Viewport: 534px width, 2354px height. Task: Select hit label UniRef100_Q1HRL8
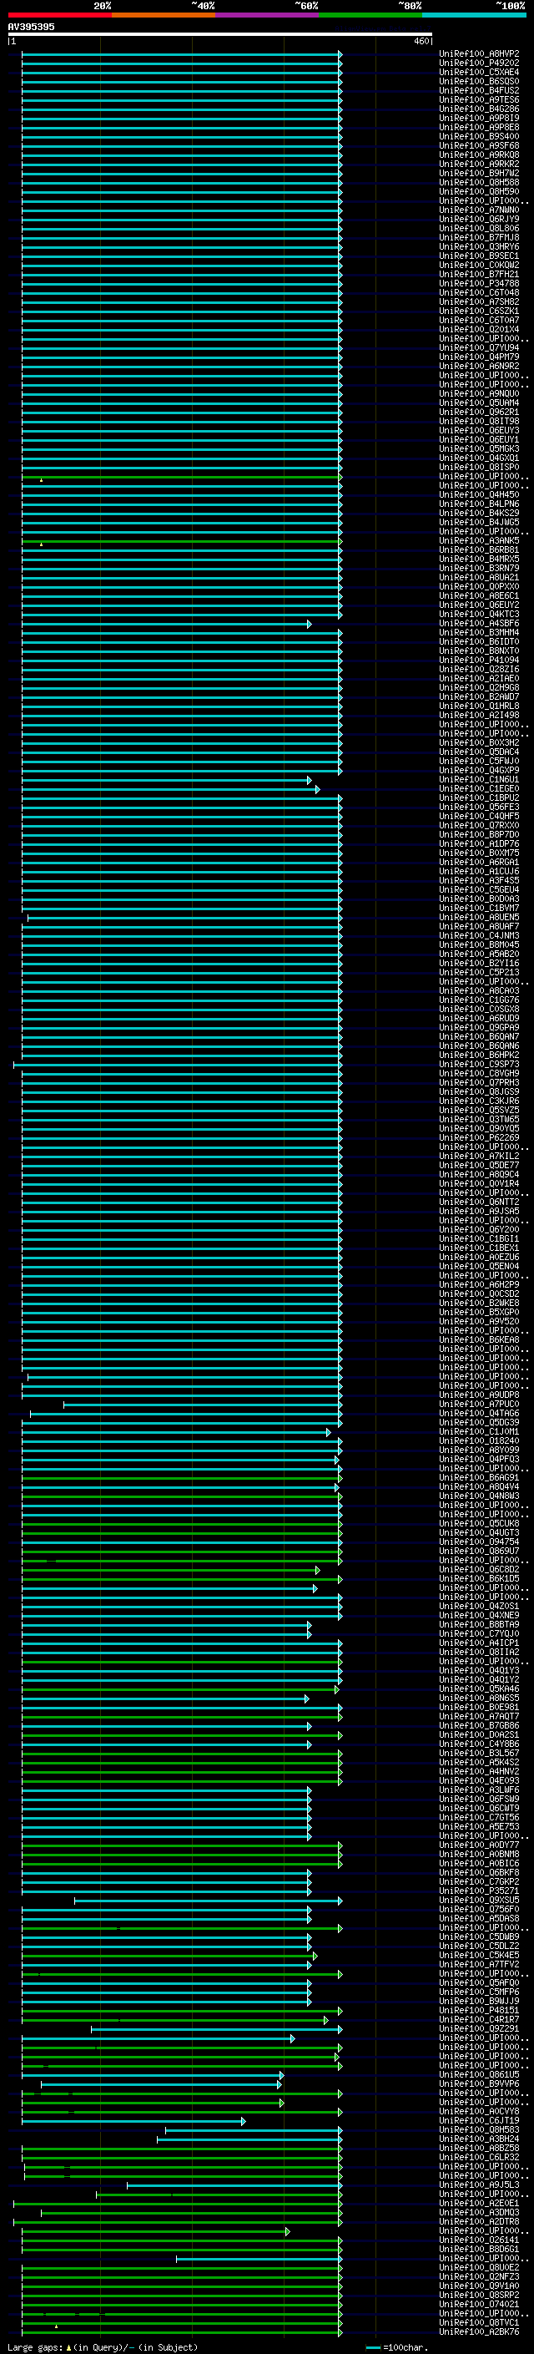click(479, 706)
